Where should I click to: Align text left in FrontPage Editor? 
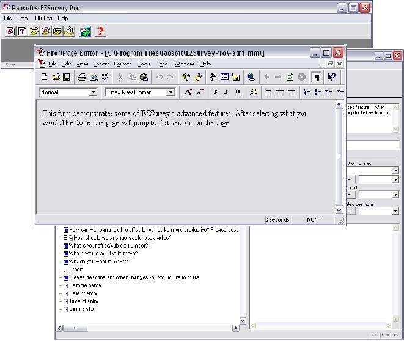(268, 92)
